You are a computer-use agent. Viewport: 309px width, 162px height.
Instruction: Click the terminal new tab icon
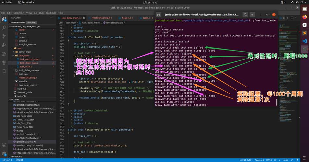(158, 15)
